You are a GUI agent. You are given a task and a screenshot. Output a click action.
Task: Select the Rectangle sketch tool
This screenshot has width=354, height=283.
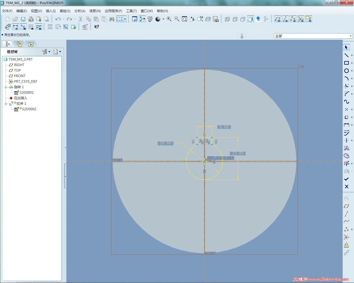coord(346,63)
